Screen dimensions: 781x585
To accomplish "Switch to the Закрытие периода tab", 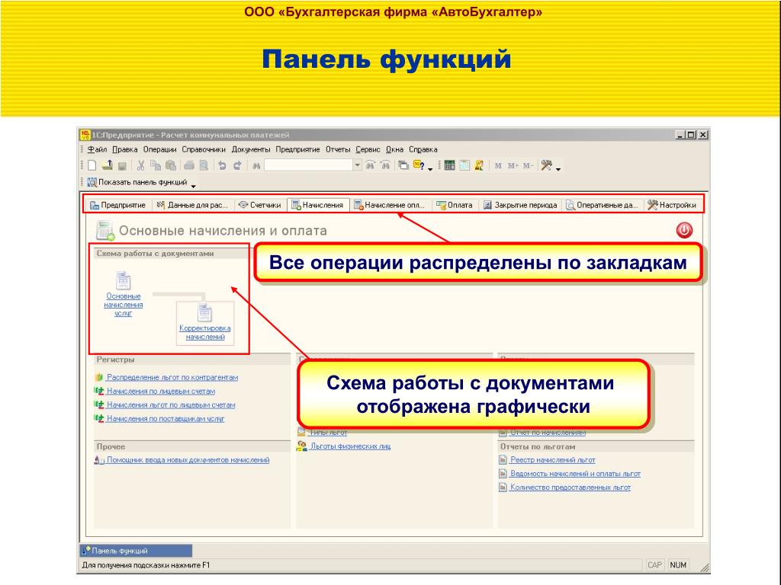I will (520, 205).
